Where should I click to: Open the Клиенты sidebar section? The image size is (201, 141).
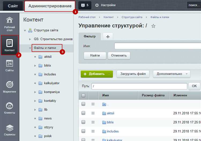[x=10, y=108]
